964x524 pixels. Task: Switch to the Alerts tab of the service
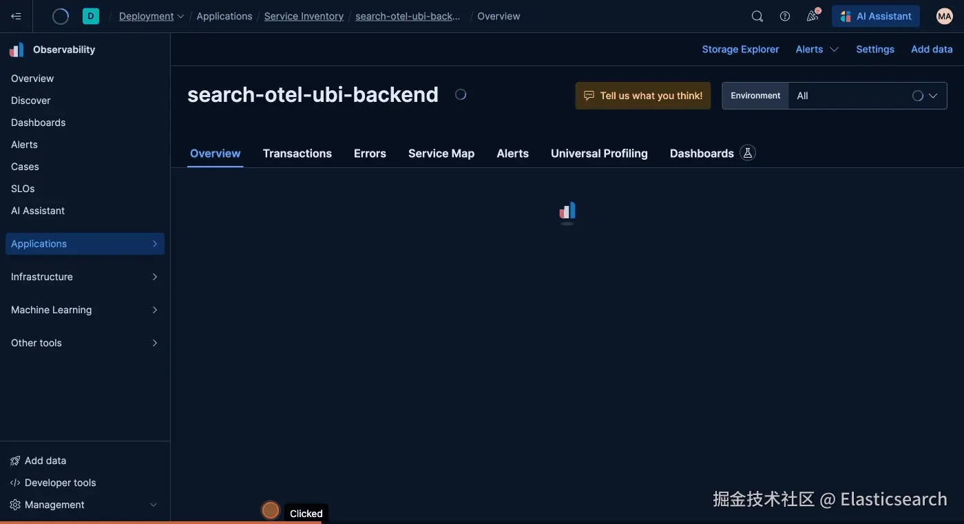(x=513, y=153)
